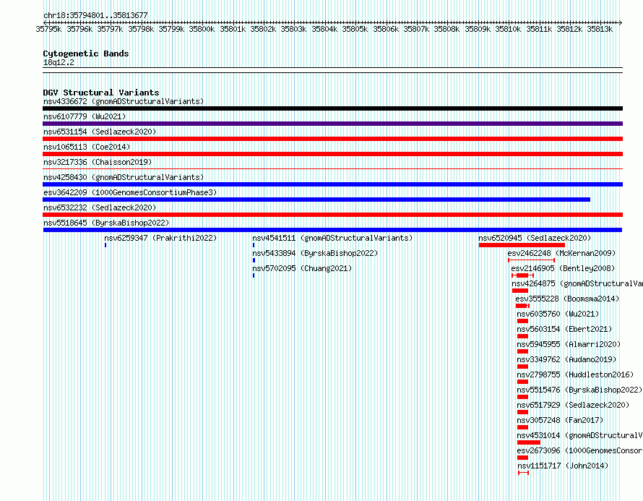643x501 pixels.
Task: Click the chr18:35794801..35813677 coordinate label
Action: pos(95,15)
